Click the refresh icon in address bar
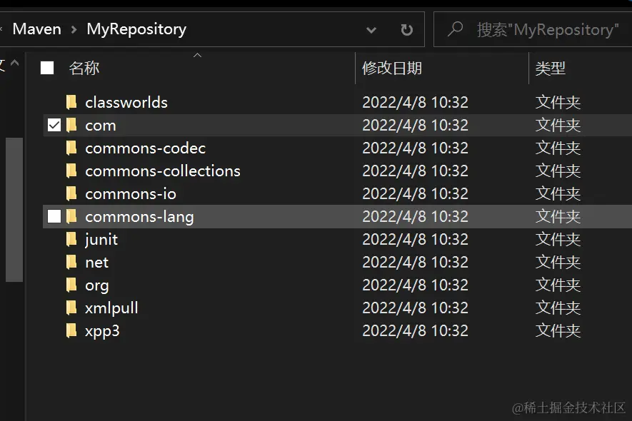632x421 pixels. pyautogui.click(x=406, y=30)
